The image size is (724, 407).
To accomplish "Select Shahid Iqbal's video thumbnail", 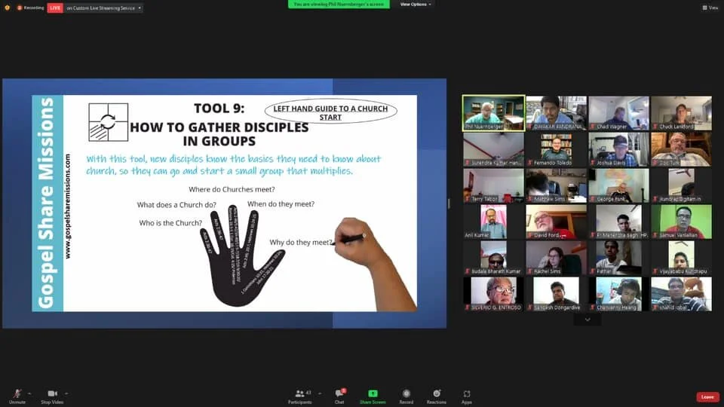I will [682, 294].
